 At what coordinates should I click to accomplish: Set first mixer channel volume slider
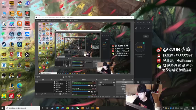pos(81,86)
